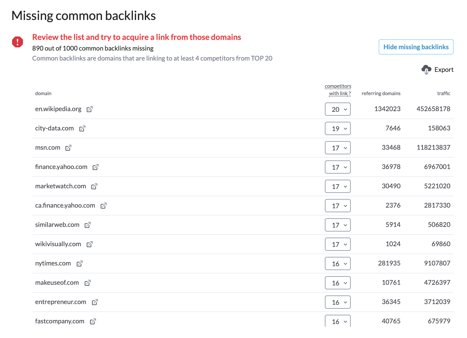Open finance.yahoo.com using the external link icon

click(x=95, y=167)
